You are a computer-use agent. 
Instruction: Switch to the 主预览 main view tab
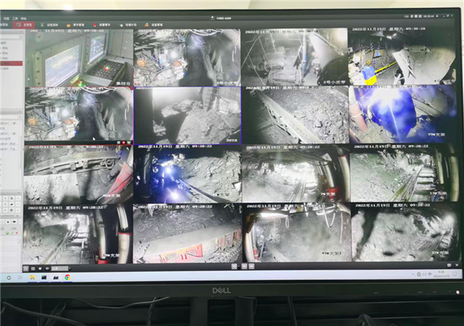(x=24, y=25)
